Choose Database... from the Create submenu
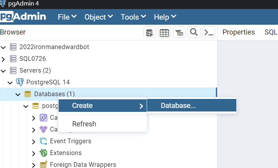The image size is (278, 168). click(x=178, y=105)
